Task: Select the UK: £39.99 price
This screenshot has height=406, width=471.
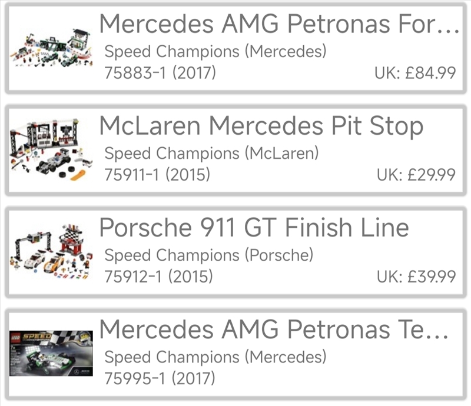Action: (416, 277)
